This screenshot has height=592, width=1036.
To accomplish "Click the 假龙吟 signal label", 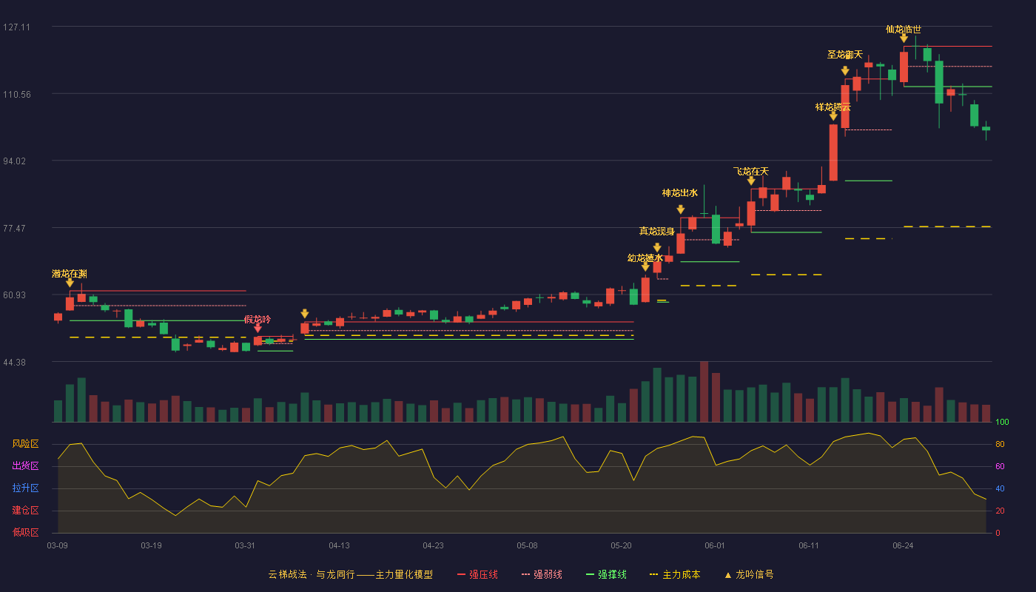I will pyautogui.click(x=258, y=319).
